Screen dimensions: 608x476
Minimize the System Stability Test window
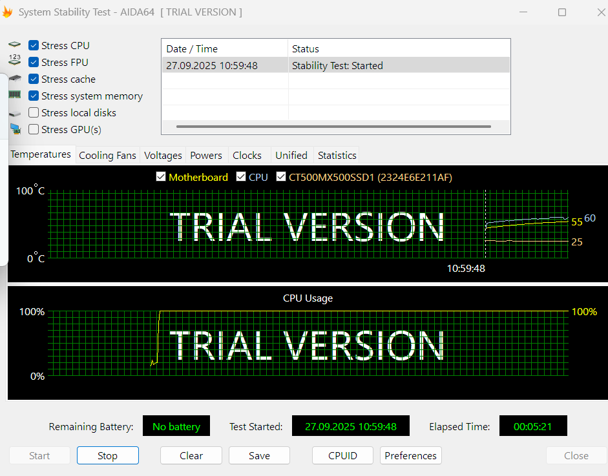(523, 12)
